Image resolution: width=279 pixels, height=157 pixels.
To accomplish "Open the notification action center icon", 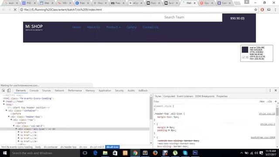I will [x=261, y=153].
